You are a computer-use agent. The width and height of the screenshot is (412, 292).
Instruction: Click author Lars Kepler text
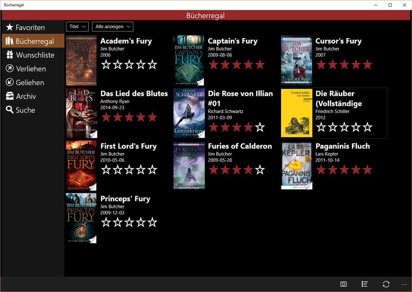327,154
